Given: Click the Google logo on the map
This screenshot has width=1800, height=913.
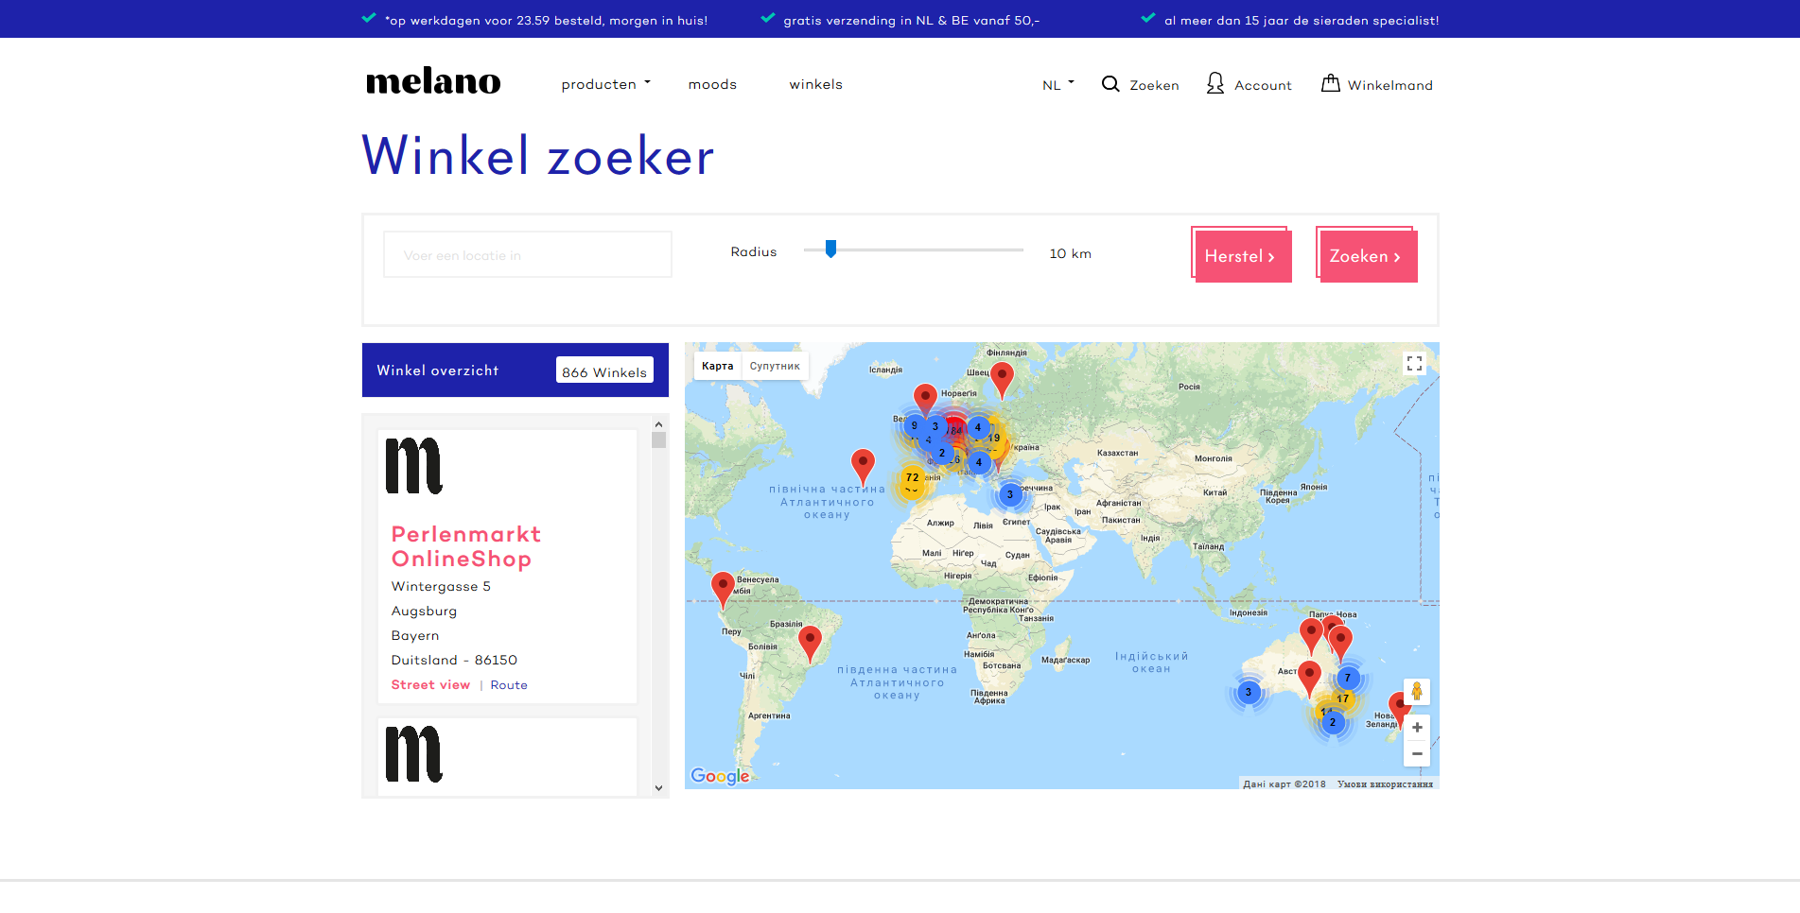Looking at the screenshot, I should [x=720, y=776].
